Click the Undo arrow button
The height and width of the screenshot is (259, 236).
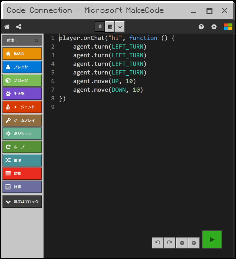click(x=158, y=243)
